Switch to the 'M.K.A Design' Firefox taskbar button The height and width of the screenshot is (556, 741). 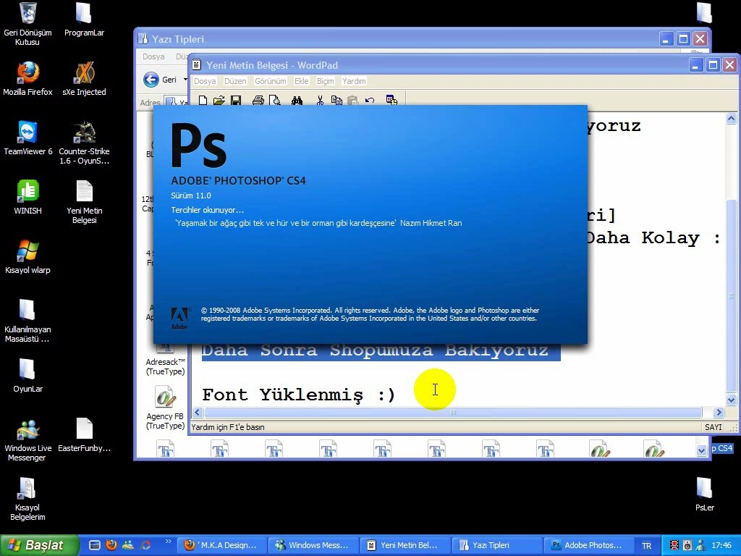pos(222,545)
